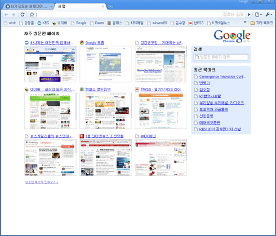Click the red C favicon of '조선닷컴'
Image resolution: width=276 pixels, height=236 pixels.
click(x=82, y=136)
